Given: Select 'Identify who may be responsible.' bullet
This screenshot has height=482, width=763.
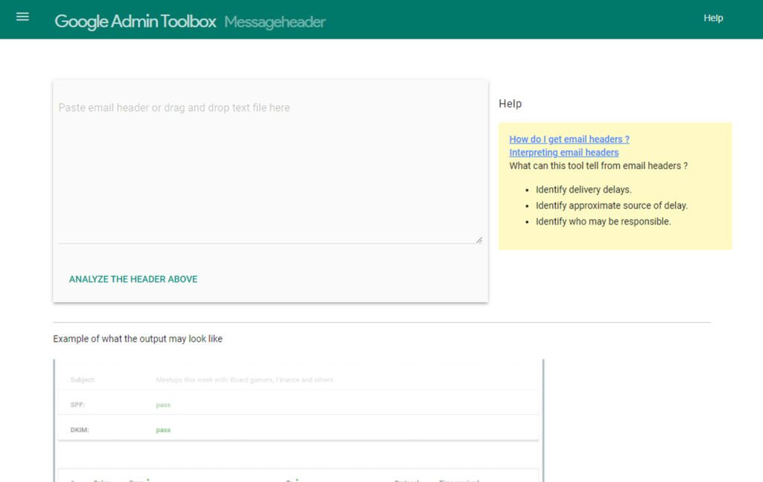Looking at the screenshot, I should [x=604, y=222].
